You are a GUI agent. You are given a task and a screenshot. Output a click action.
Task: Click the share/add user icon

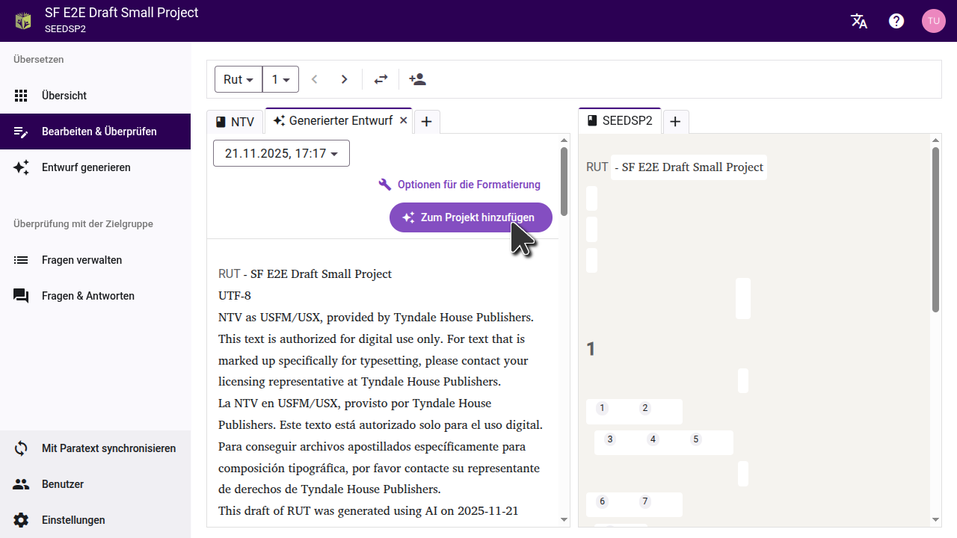(x=417, y=79)
